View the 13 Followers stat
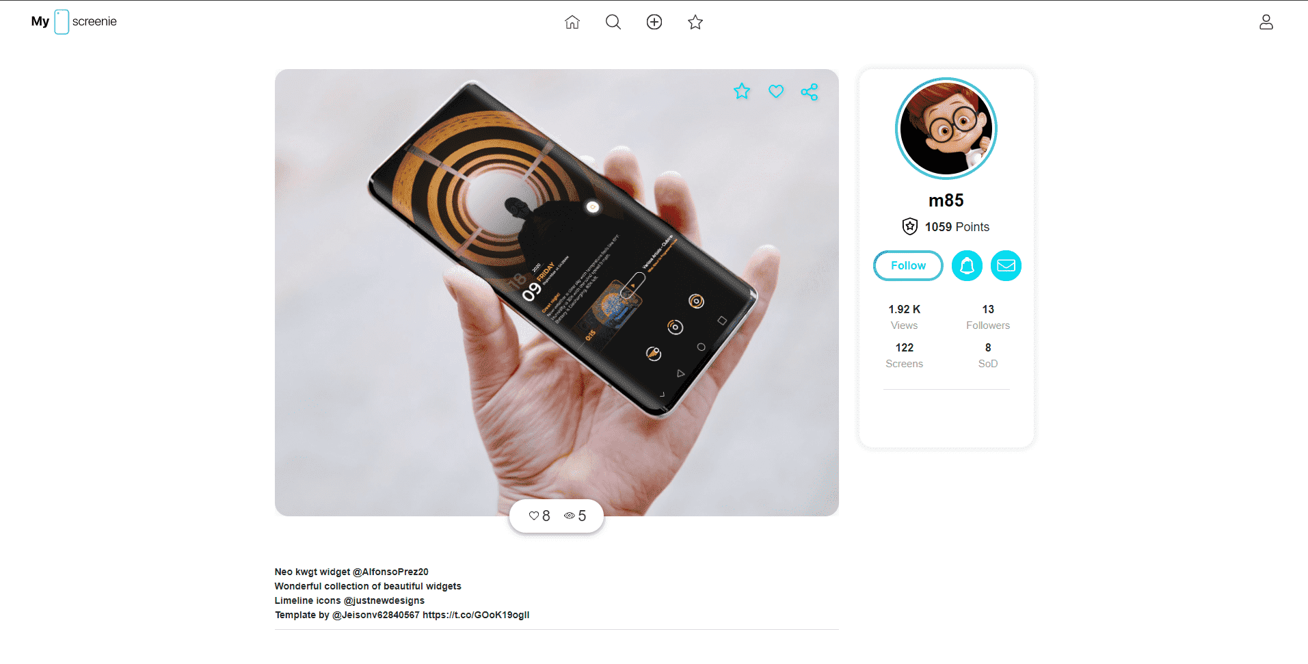 (x=988, y=317)
